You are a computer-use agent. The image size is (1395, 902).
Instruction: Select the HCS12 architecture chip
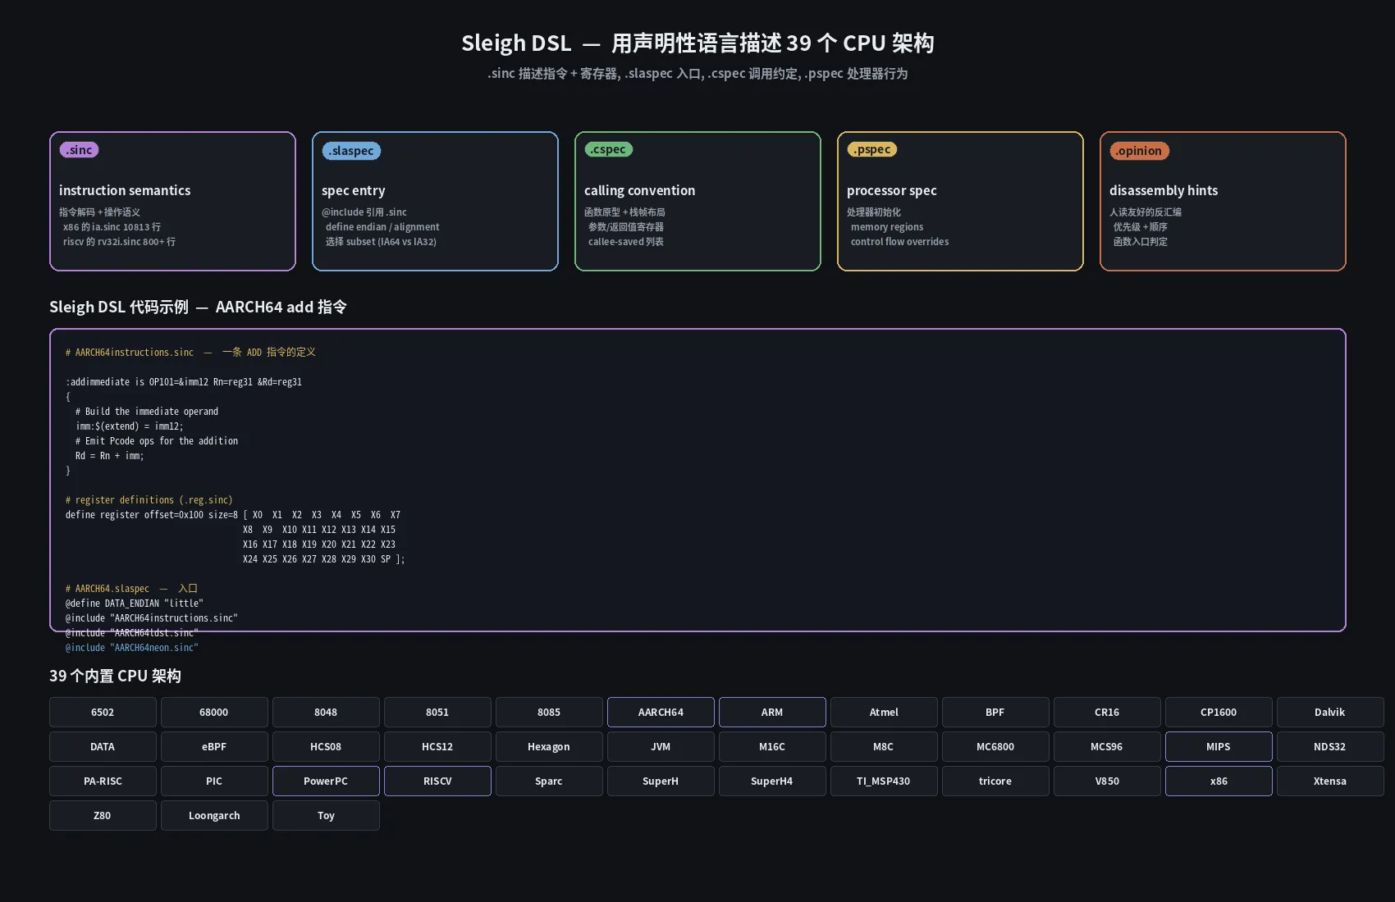pyautogui.click(x=437, y=746)
